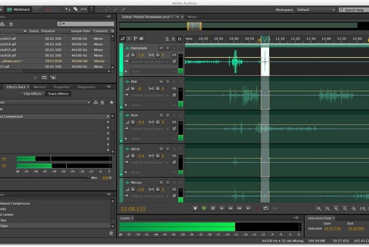Delete file with Files panel trash icon
Image resolution: width=369 pixels, height=247 pixels.
(x=11, y=24)
